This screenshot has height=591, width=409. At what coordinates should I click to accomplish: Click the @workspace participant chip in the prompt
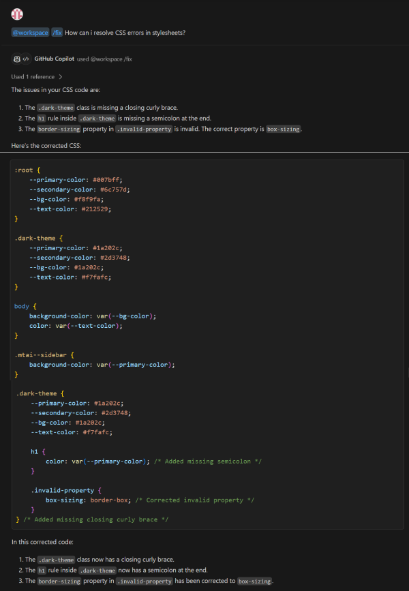coord(30,33)
